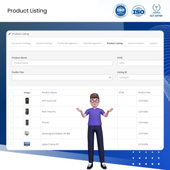Click the globe ISO logo
This screenshot has width=170, height=170.
(139, 11)
